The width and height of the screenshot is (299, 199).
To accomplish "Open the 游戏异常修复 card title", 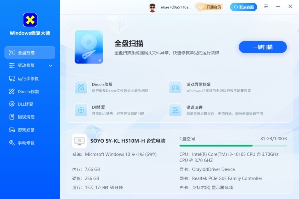I will click(199, 84).
